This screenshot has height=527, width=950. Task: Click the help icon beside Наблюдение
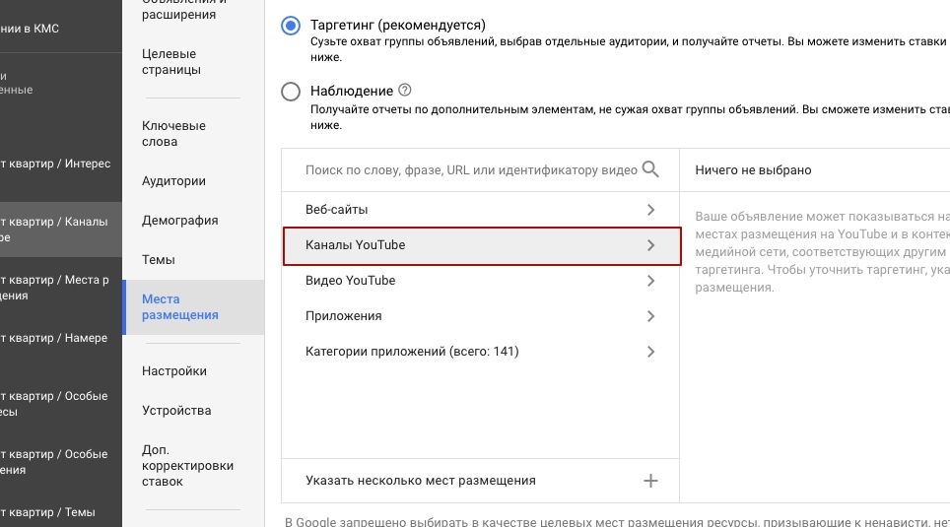pyautogui.click(x=405, y=91)
